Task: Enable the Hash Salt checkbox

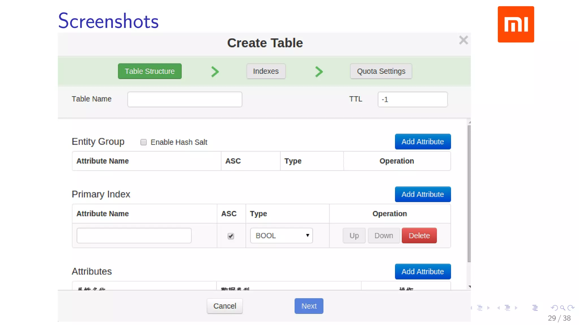Action: pyautogui.click(x=144, y=142)
